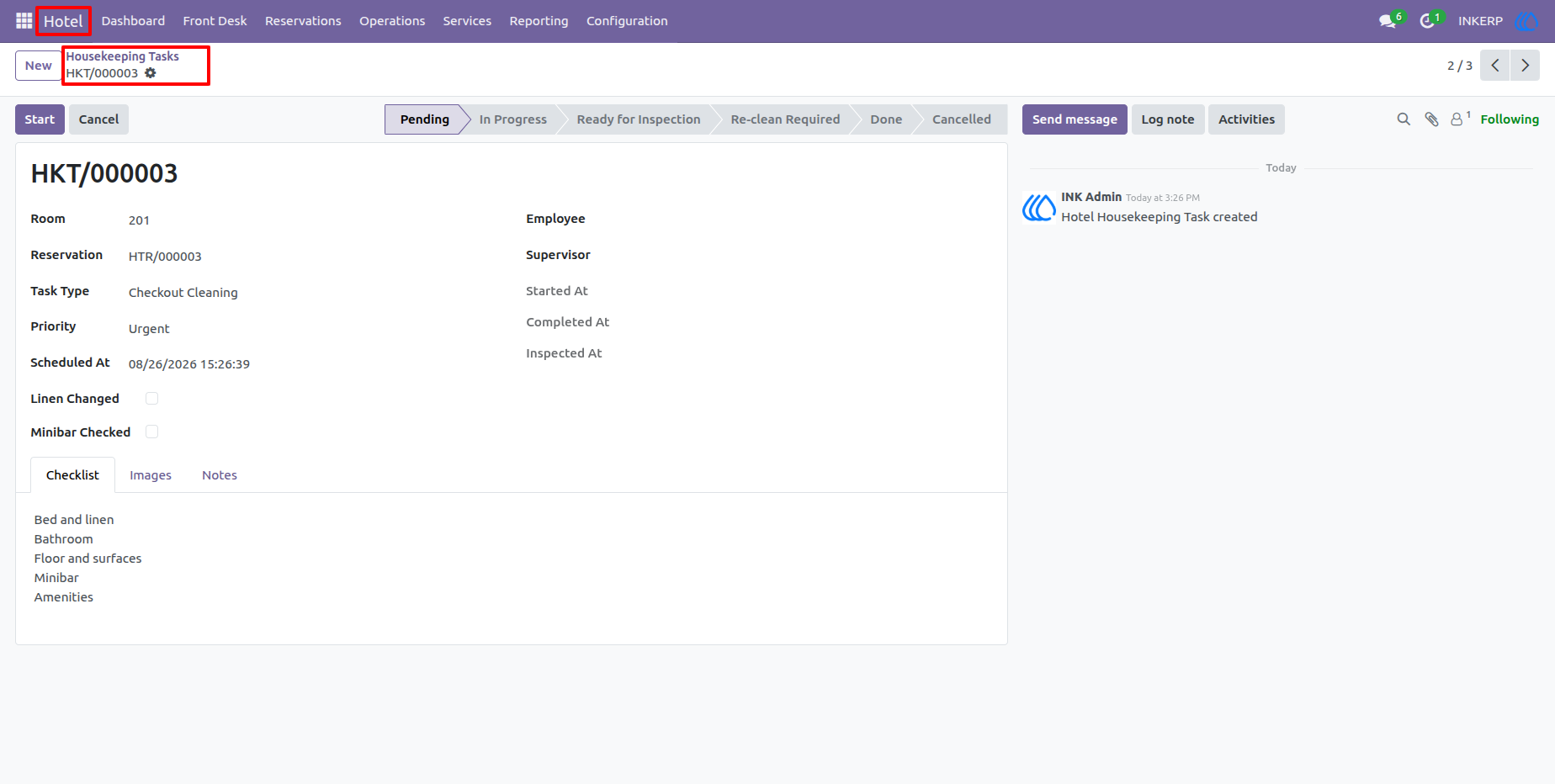Set status to Done
Image resolution: width=1555 pixels, height=784 pixels.
point(886,119)
